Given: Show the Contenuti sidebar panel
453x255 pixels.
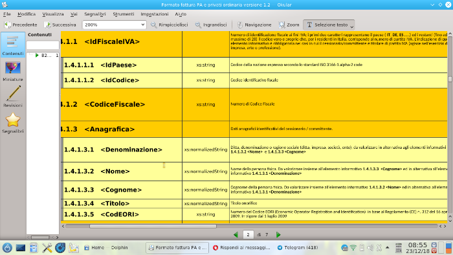Looking at the screenshot, I should pyautogui.click(x=13, y=45).
